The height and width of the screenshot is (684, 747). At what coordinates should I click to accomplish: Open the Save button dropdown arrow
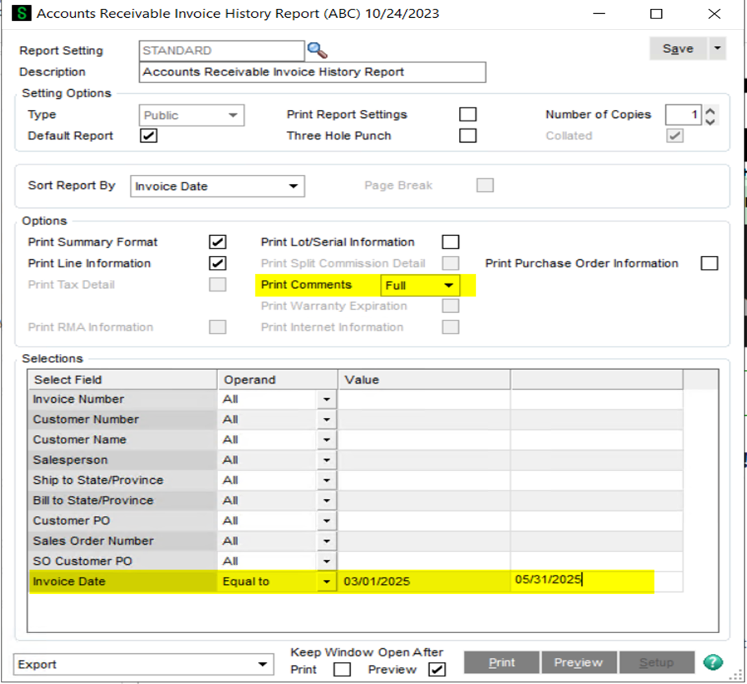pyautogui.click(x=717, y=49)
